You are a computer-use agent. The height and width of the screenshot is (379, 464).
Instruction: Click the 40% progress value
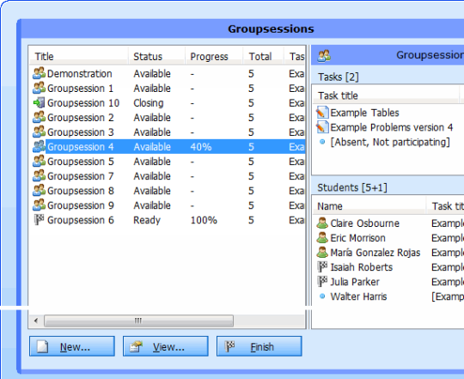pos(201,147)
